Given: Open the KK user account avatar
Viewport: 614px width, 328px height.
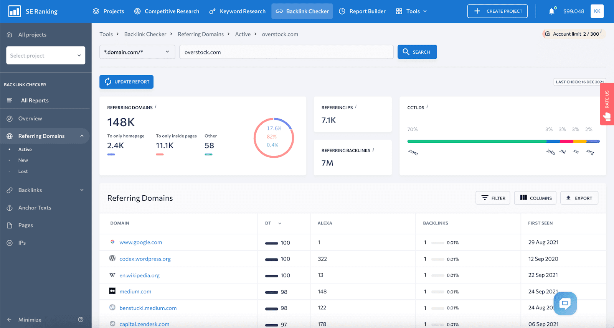Looking at the screenshot, I should (x=597, y=11).
